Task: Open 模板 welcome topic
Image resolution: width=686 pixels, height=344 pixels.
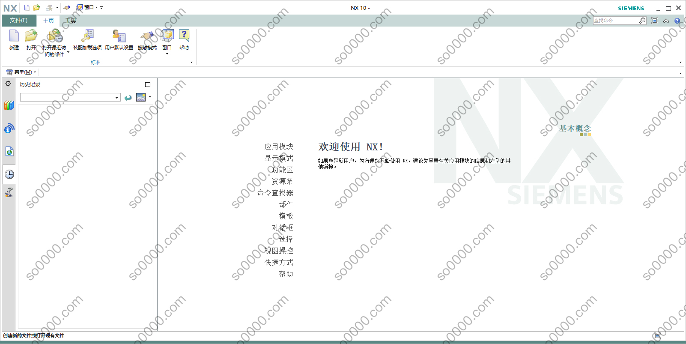Action: click(x=286, y=216)
